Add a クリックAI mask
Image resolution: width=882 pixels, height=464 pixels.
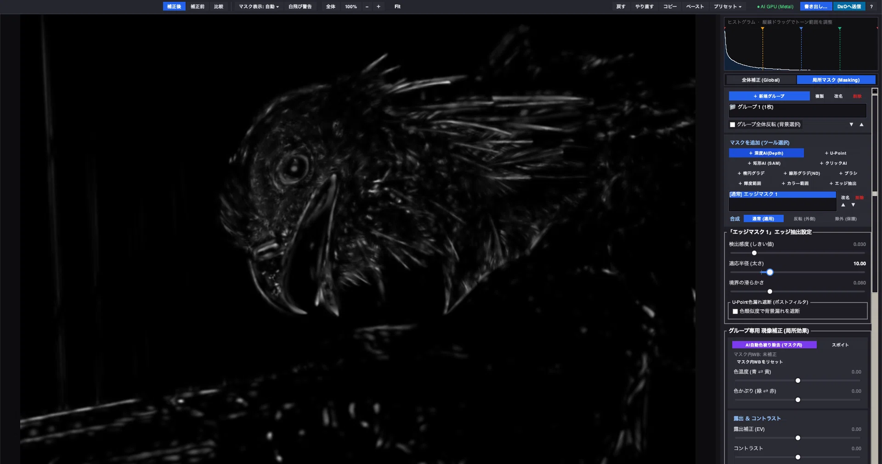833,163
